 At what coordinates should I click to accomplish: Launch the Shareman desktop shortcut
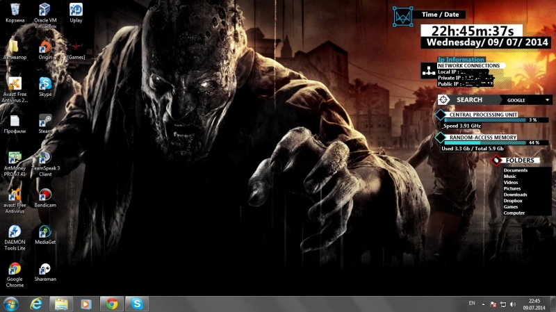(45, 272)
